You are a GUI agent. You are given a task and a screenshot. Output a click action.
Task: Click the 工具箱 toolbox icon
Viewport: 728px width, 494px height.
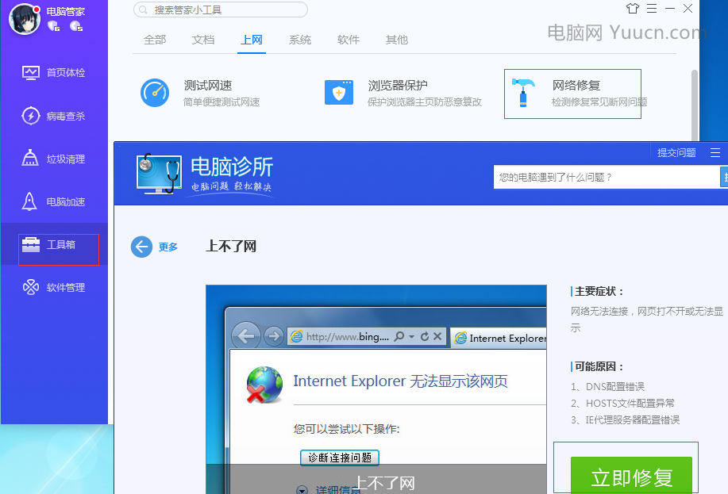31,244
